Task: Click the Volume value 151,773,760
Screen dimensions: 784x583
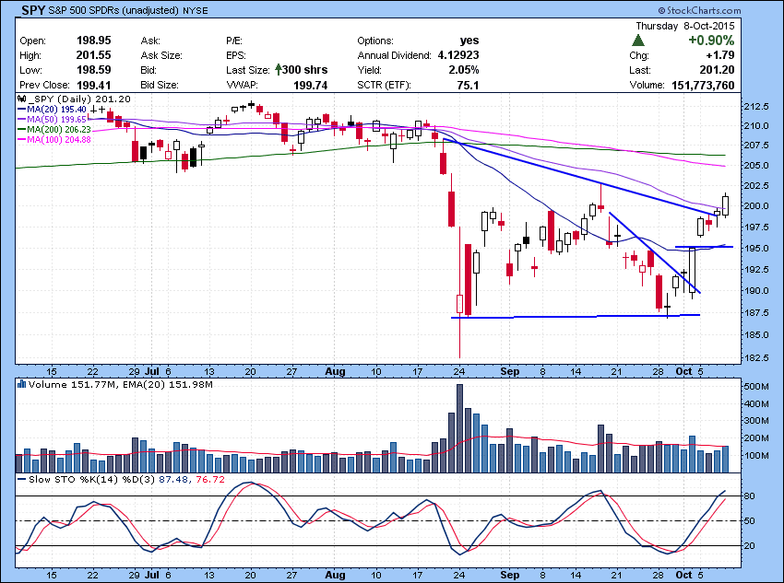Action: coord(703,85)
